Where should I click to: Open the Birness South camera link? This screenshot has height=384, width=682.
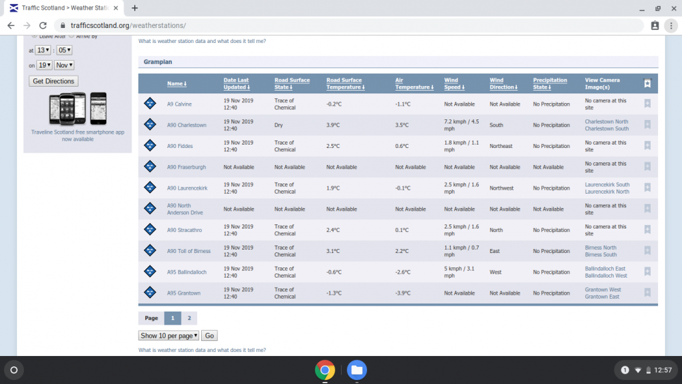click(601, 254)
